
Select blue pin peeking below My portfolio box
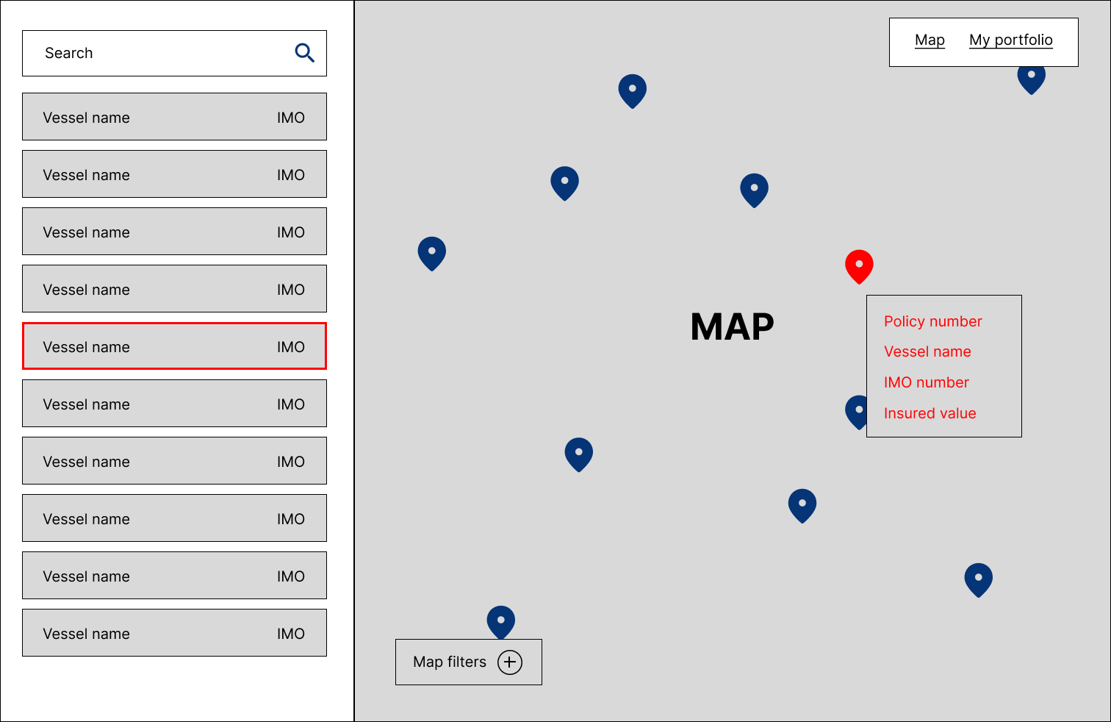pos(1031,79)
